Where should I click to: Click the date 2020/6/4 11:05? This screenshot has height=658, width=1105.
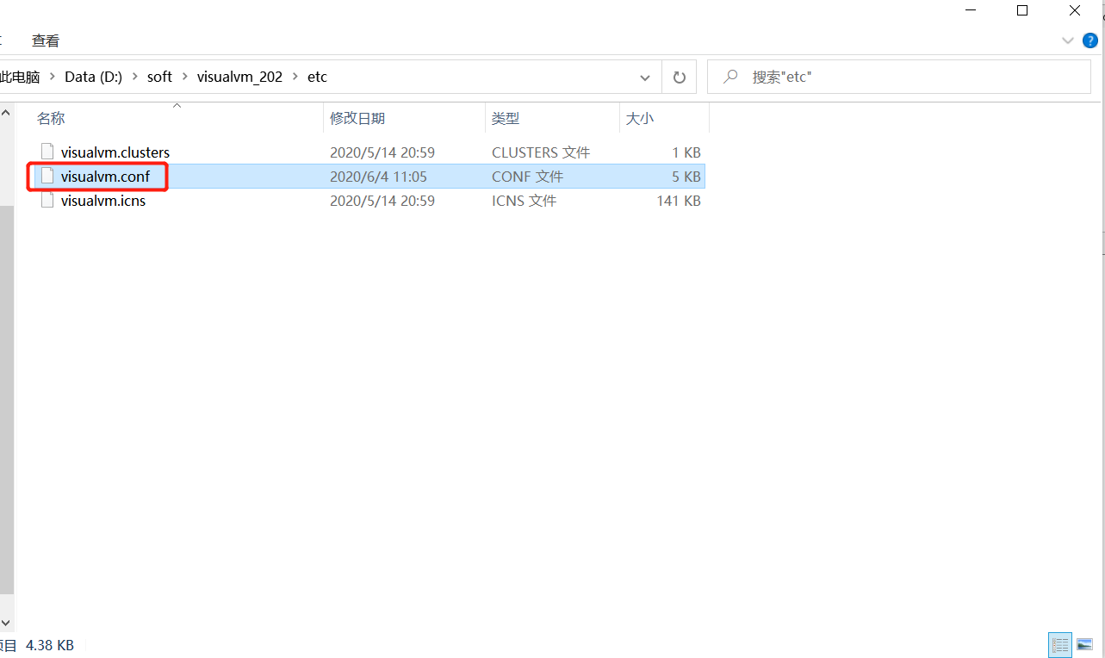tap(378, 177)
